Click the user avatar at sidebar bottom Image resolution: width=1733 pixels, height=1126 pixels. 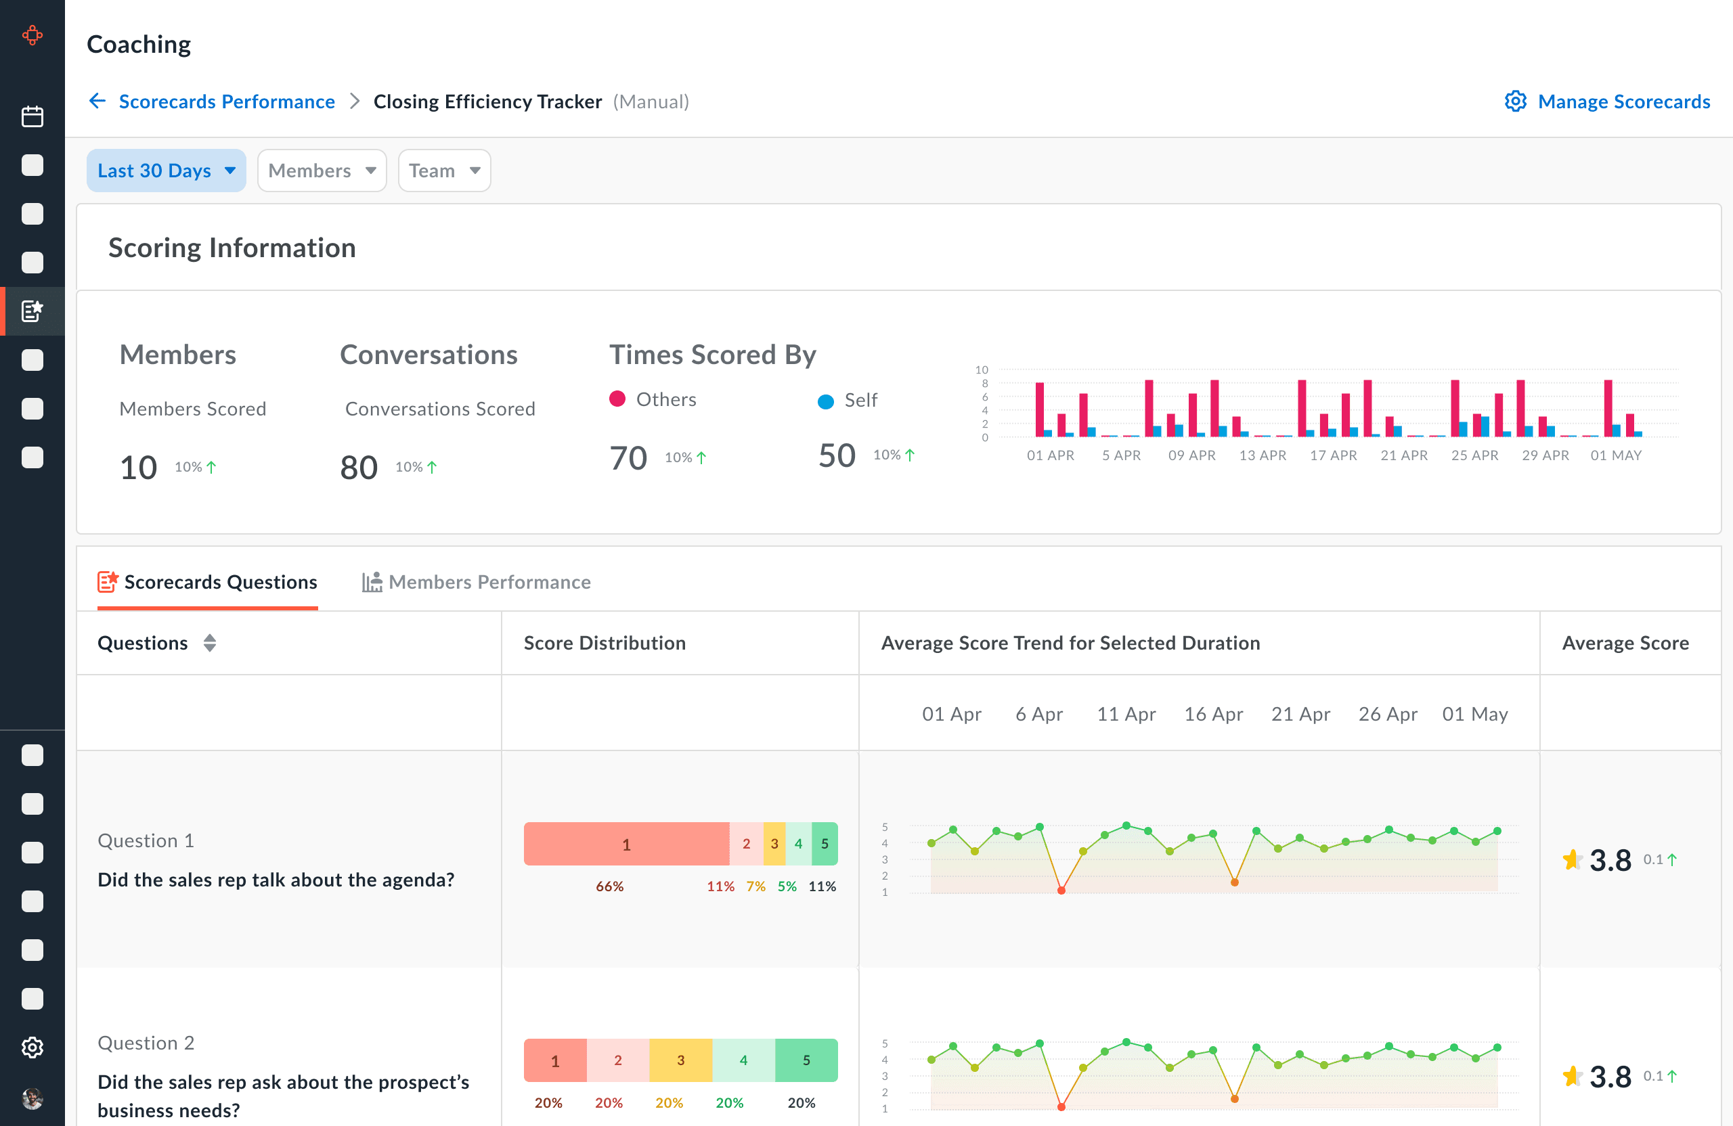[32, 1098]
